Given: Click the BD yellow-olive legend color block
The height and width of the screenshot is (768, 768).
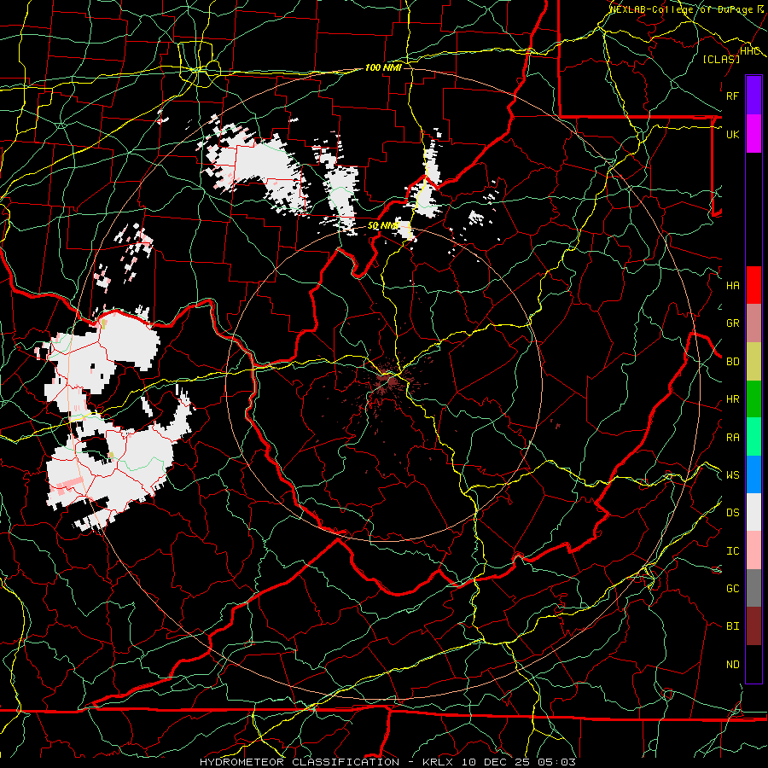Looking at the screenshot, I should coord(753,361).
